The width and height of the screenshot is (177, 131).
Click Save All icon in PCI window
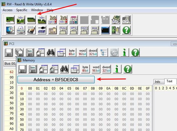(19, 53)
